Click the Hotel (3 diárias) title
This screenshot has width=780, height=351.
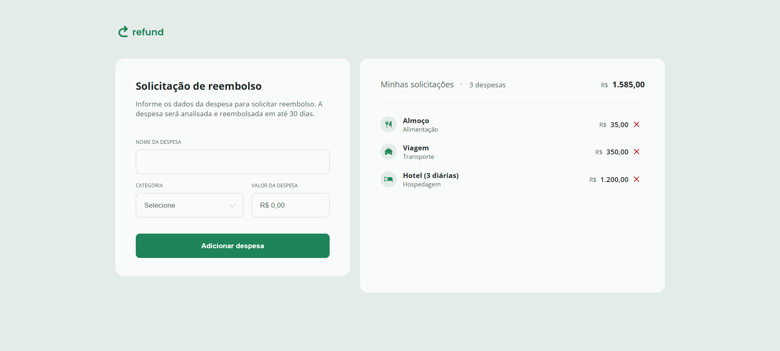pos(430,175)
